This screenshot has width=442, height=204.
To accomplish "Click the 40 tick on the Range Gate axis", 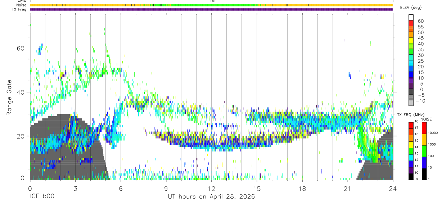I will pyautogui.click(x=21, y=92).
